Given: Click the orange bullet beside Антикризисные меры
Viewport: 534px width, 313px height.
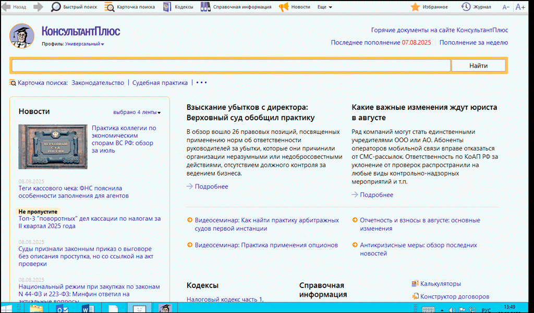Looking at the screenshot, I should [355, 245].
